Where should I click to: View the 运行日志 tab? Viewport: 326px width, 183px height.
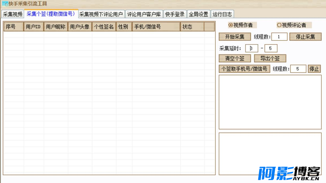222,14
